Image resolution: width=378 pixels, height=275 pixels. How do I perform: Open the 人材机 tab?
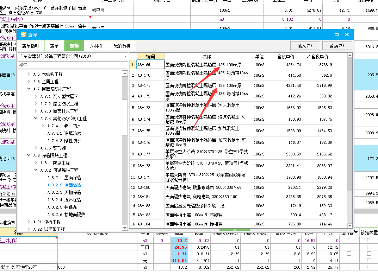click(x=96, y=46)
